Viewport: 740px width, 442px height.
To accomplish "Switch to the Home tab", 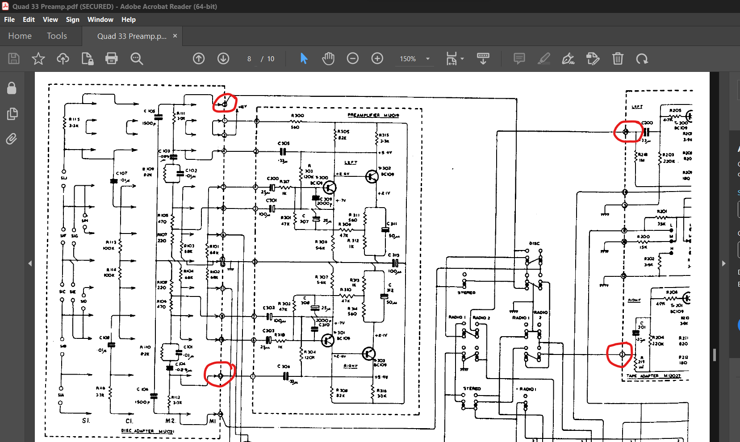I will pos(20,36).
